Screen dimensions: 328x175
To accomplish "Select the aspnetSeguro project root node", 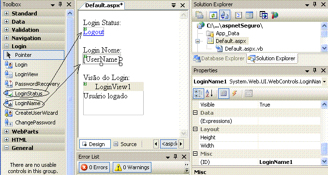I will click(x=235, y=26).
